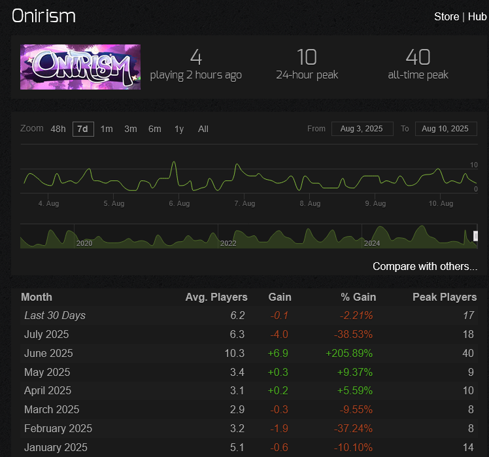This screenshot has width=489, height=457.
Task: Click the 8. Aug label on chart axis
Action: click(x=310, y=203)
